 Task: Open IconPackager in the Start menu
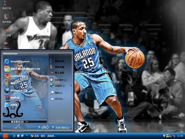(x=15, y=76)
